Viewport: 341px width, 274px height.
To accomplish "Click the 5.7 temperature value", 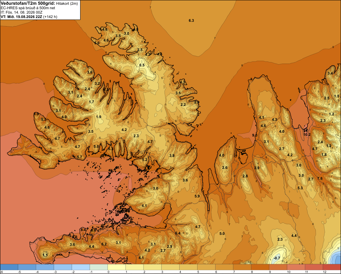I will [x=79, y=157].
